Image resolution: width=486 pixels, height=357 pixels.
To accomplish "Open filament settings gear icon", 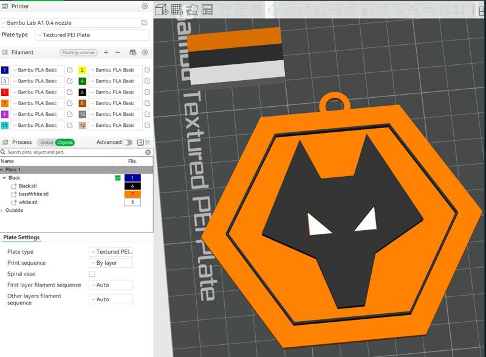I will [x=145, y=52].
